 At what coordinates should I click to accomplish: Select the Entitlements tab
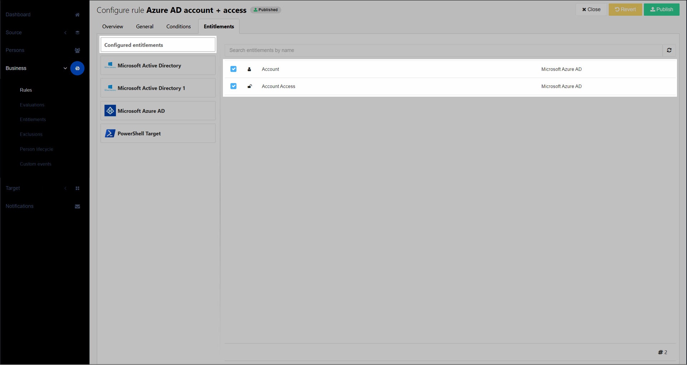(x=219, y=27)
